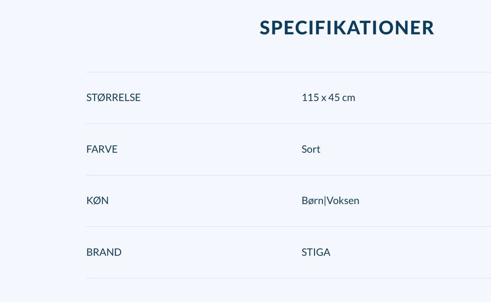
Task: Select the number 45 in the size
Action: coord(334,97)
